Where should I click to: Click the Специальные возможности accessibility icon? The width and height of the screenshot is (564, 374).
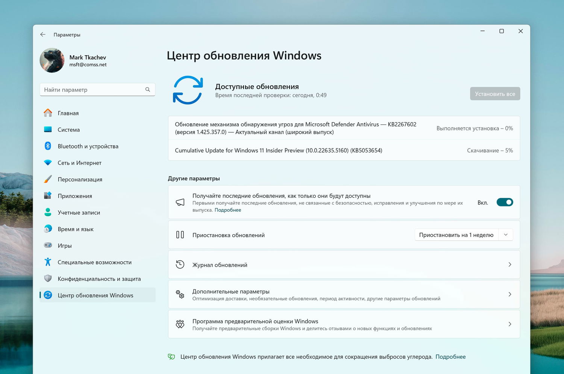pos(48,262)
